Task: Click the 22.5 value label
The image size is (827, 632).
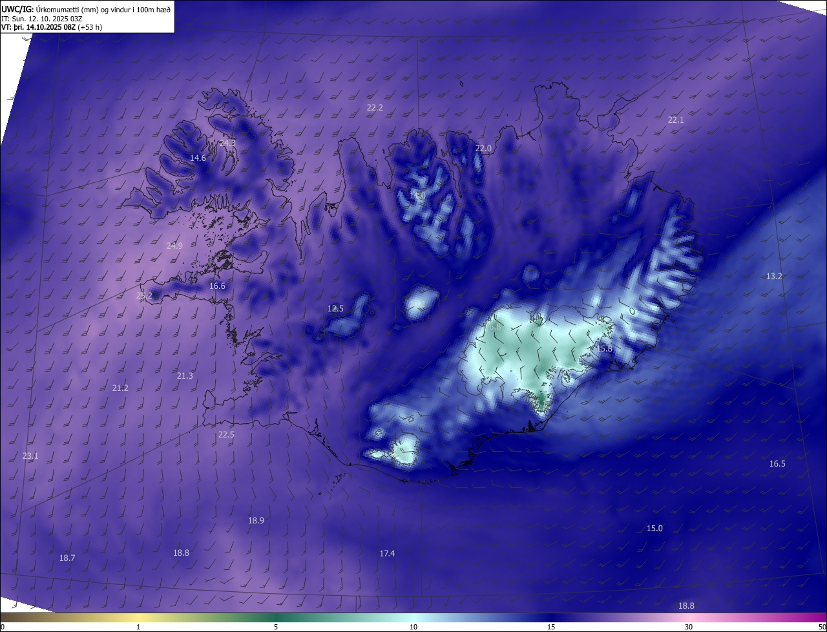Action: click(x=226, y=434)
